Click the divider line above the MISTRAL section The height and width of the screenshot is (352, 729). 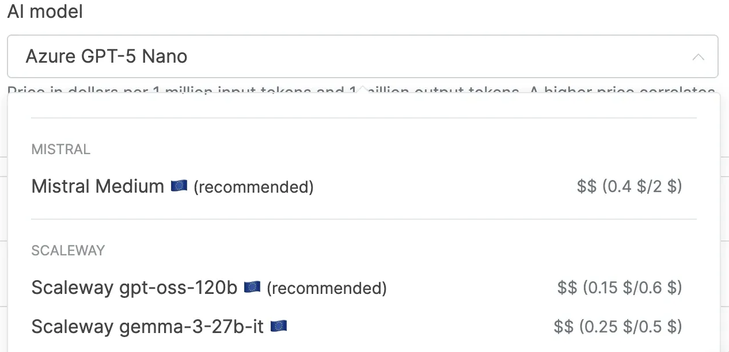click(364, 118)
